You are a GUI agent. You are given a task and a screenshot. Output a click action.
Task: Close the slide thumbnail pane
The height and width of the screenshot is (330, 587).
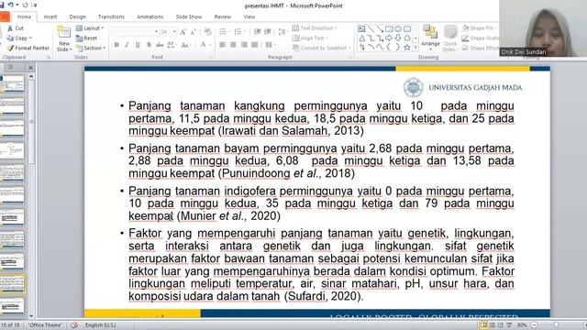pyautogui.click(x=30, y=68)
